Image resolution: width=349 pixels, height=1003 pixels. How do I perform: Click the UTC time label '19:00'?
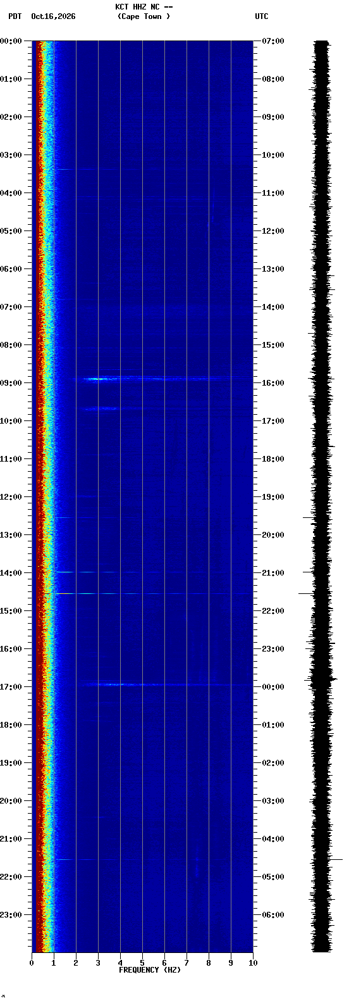[273, 497]
